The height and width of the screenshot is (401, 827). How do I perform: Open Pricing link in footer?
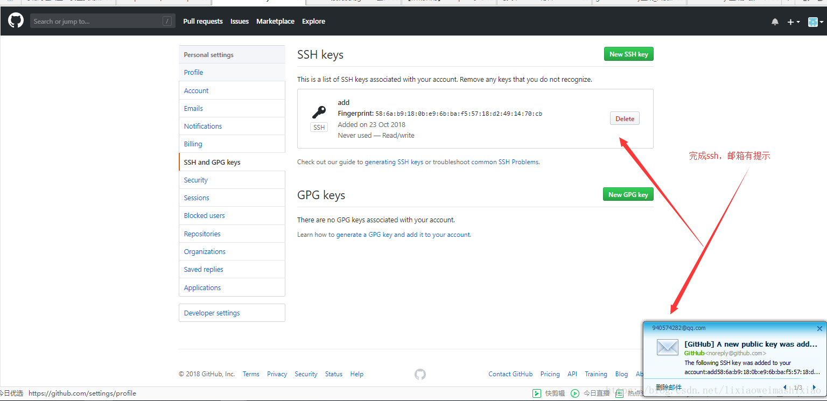[550, 374]
